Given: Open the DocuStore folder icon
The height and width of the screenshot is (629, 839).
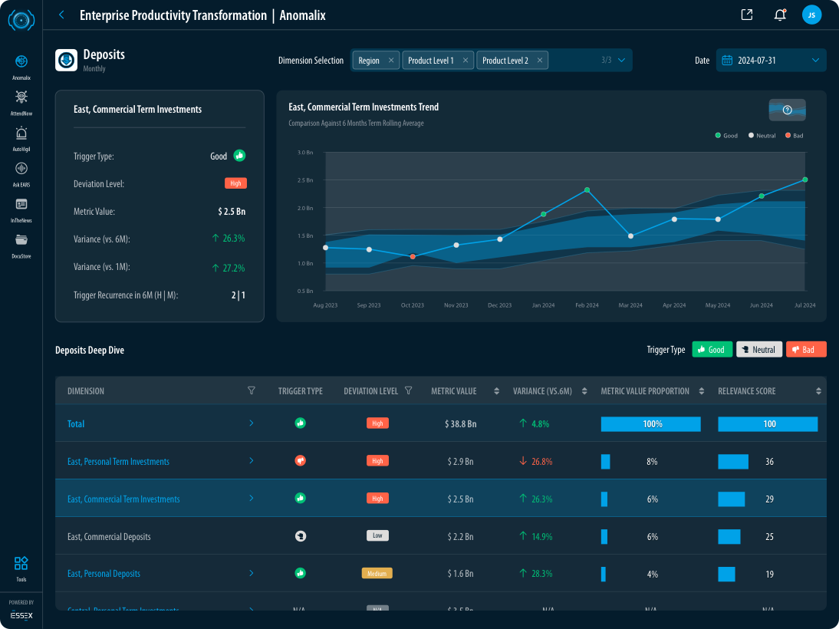Looking at the screenshot, I should [21, 240].
